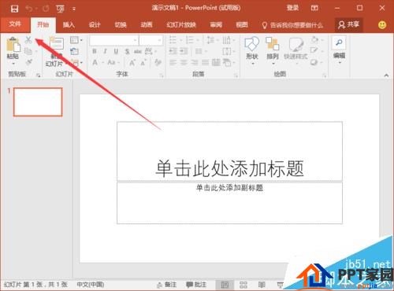Open the slide Layout dropdown
The image size is (394, 291).
76,40
